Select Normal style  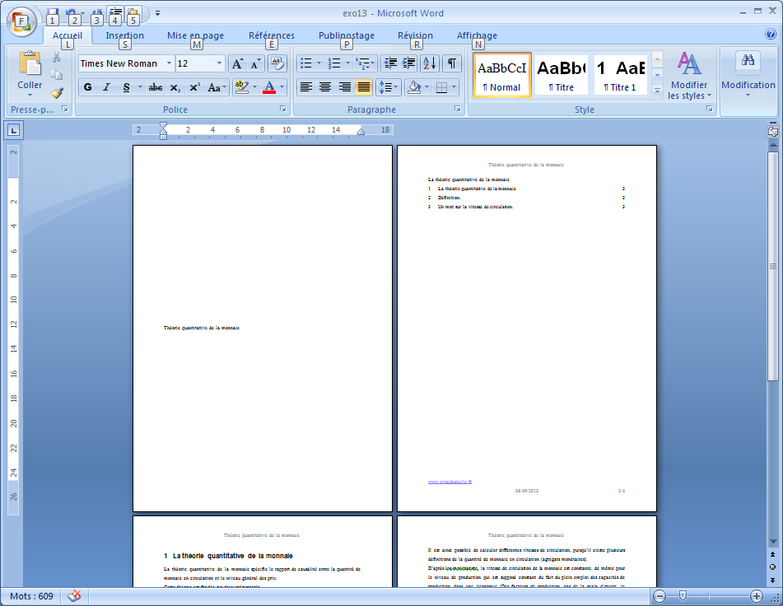[x=502, y=75]
